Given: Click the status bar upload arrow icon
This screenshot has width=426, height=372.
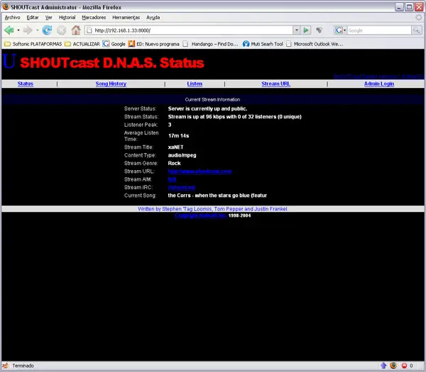Looking at the screenshot, I should (x=383, y=366).
